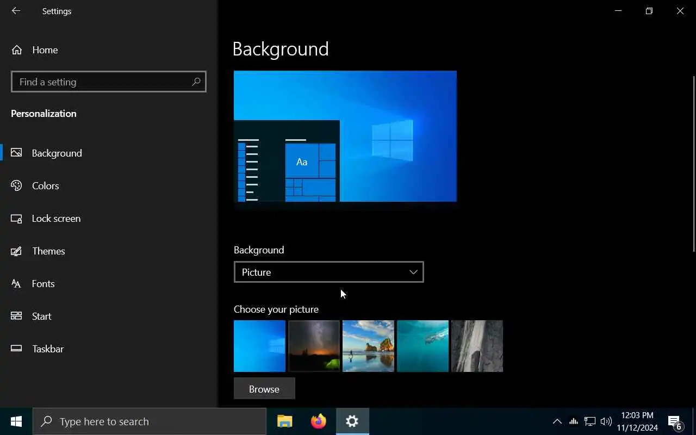Screen dimensions: 696x435
Task: Go back using the Settings back arrow
Action: (16, 11)
